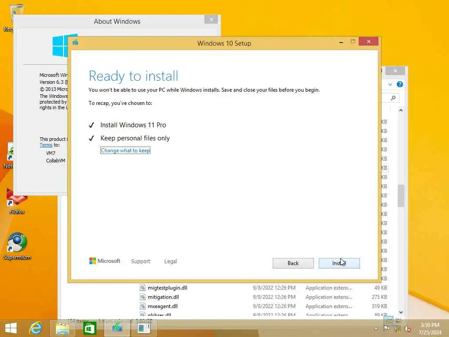
Task: Open the r3dfox desktop shortcut
Action: 17,201
